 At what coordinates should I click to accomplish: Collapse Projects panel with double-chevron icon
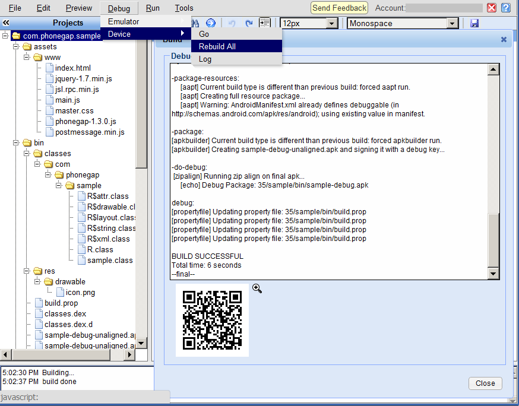[x=6, y=23]
